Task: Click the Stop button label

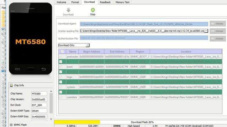Action: (93, 14)
